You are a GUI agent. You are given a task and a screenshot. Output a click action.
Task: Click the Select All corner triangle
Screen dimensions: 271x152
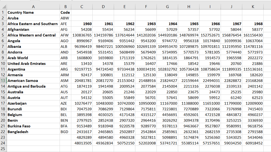pos(4,7)
